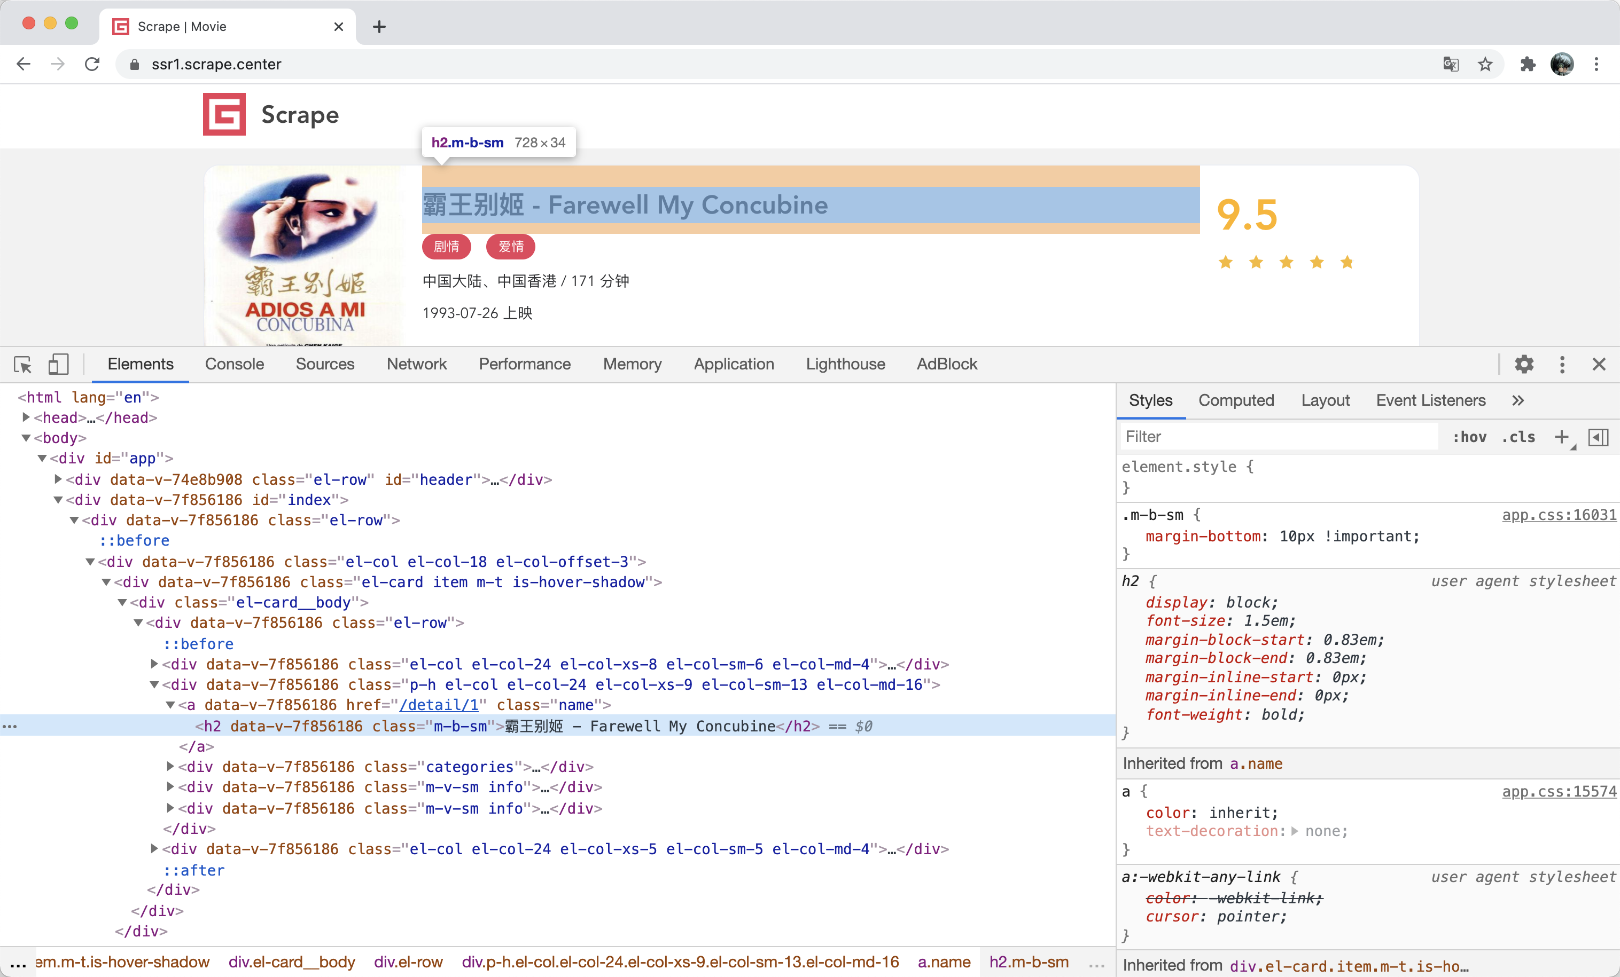Open app.css:16031 source link
Image resolution: width=1620 pixels, height=977 pixels.
coord(1559,515)
